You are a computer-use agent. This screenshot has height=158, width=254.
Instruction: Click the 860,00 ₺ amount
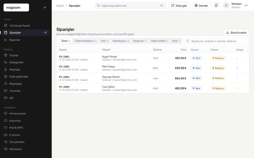pos(181,78)
